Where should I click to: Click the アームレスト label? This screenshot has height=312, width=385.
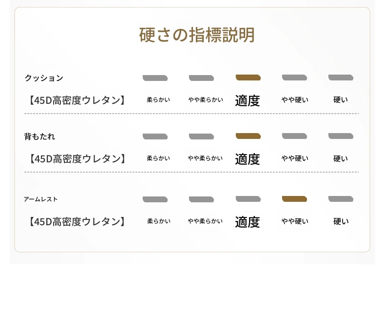tap(40, 199)
